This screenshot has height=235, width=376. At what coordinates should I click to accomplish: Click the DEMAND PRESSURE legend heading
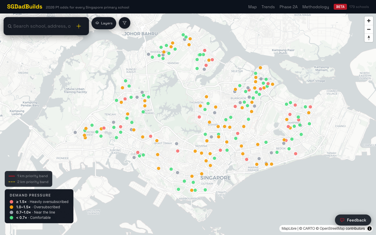30,195
